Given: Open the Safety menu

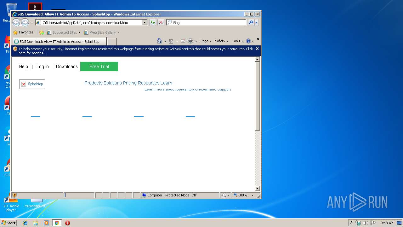Looking at the screenshot, I should pos(222,41).
